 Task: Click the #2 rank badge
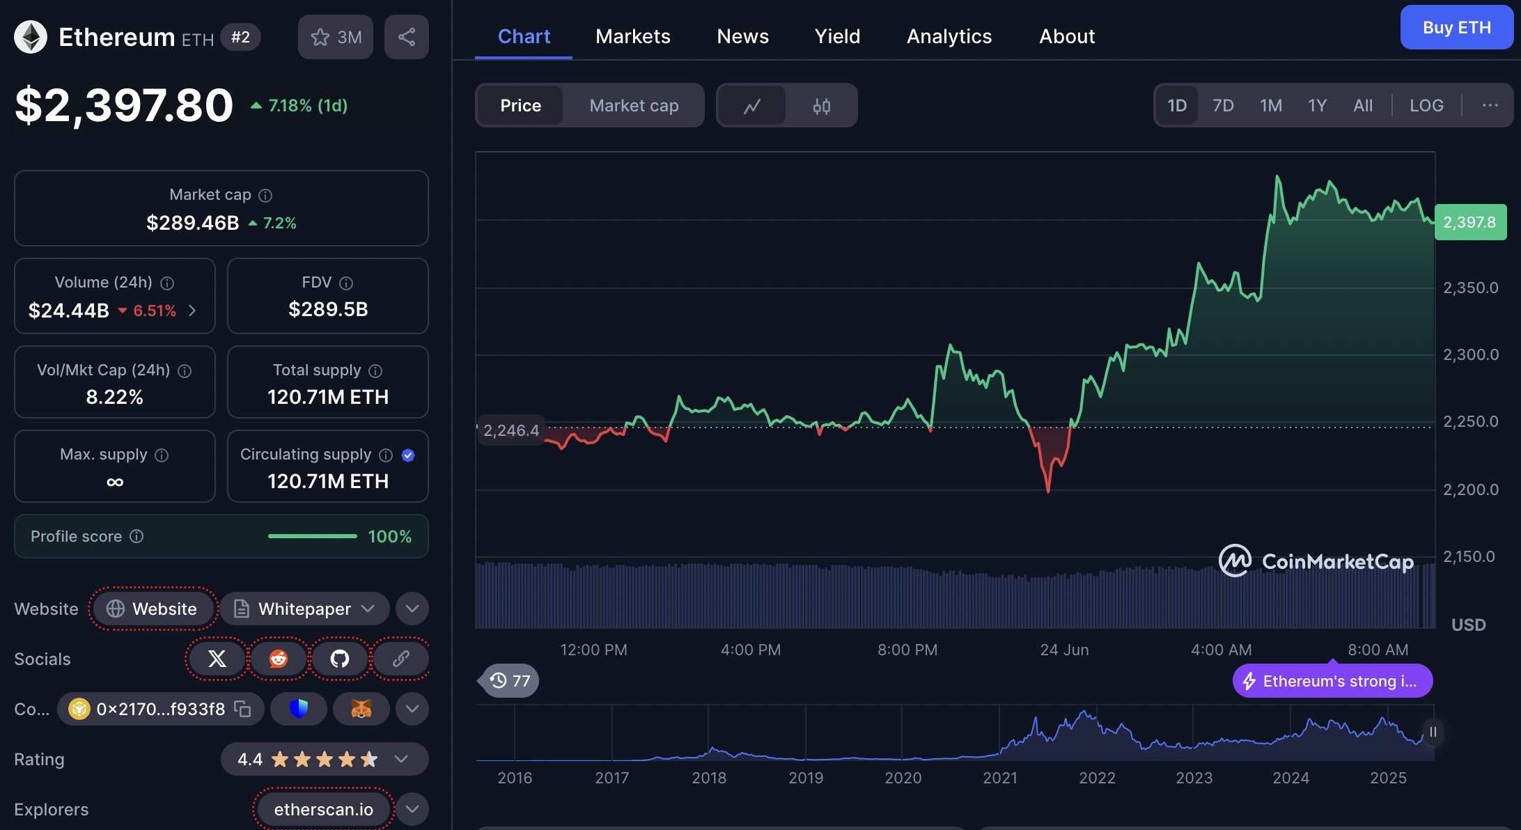pyautogui.click(x=241, y=37)
